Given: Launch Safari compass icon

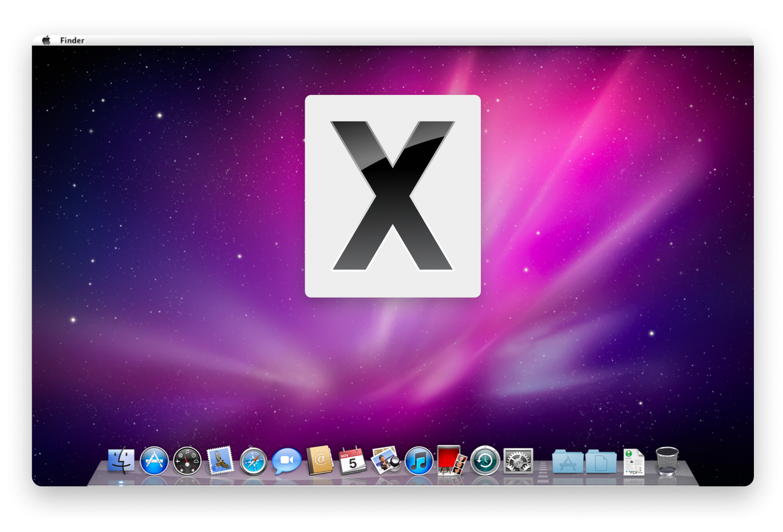Looking at the screenshot, I should (x=253, y=461).
